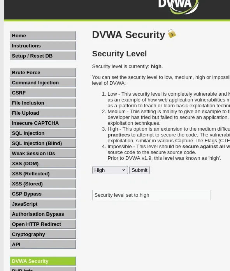Select Authorisation Bypass from the menu
This screenshot has width=230, height=271.
(x=43, y=214)
